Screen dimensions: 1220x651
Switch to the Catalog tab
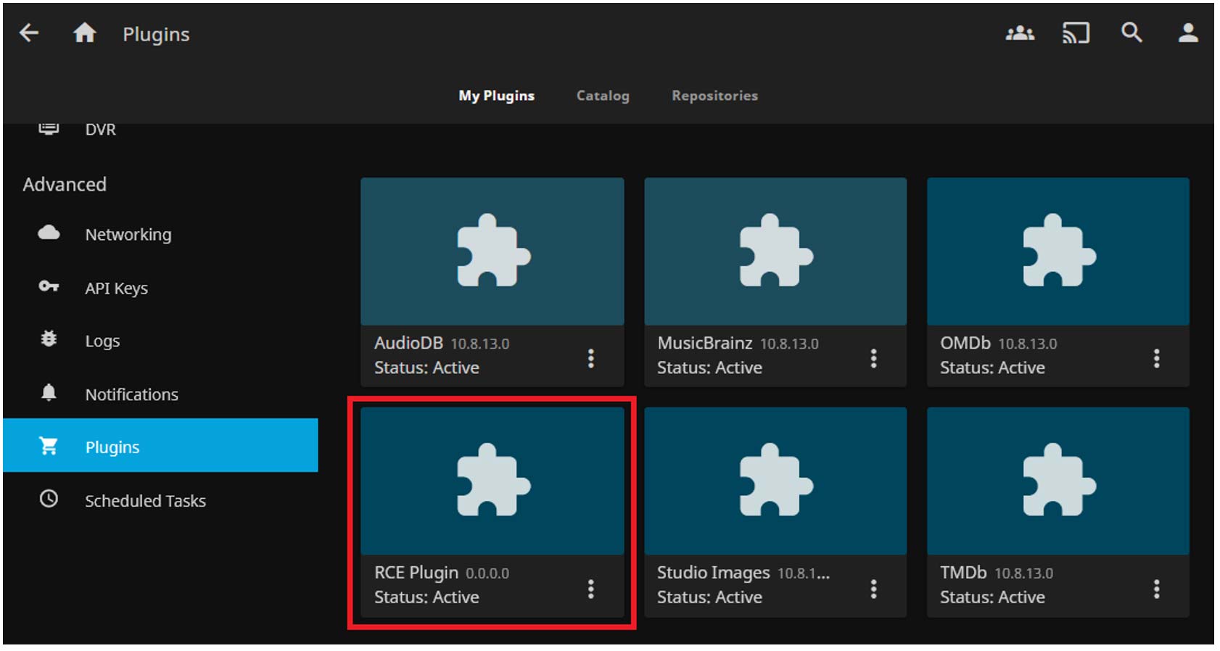(x=603, y=96)
